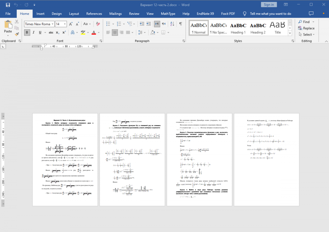Click the Sort A-Z icon
The width and height of the screenshot is (329, 232).
point(172,24)
